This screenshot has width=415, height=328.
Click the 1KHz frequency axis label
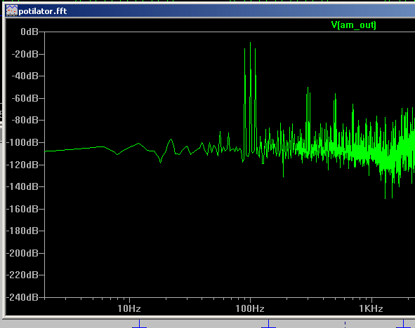tap(371, 308)
